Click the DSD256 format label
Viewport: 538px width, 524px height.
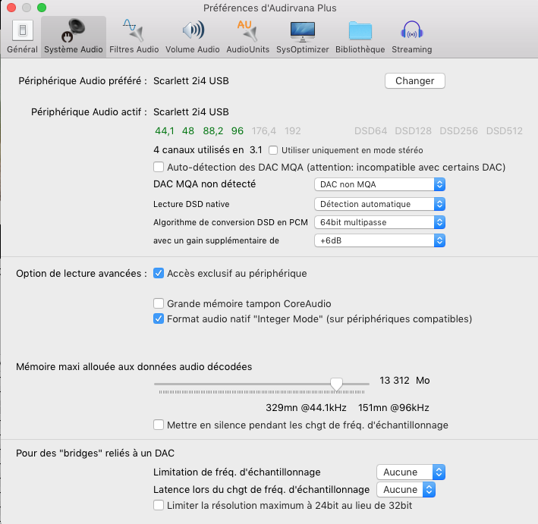459,131
